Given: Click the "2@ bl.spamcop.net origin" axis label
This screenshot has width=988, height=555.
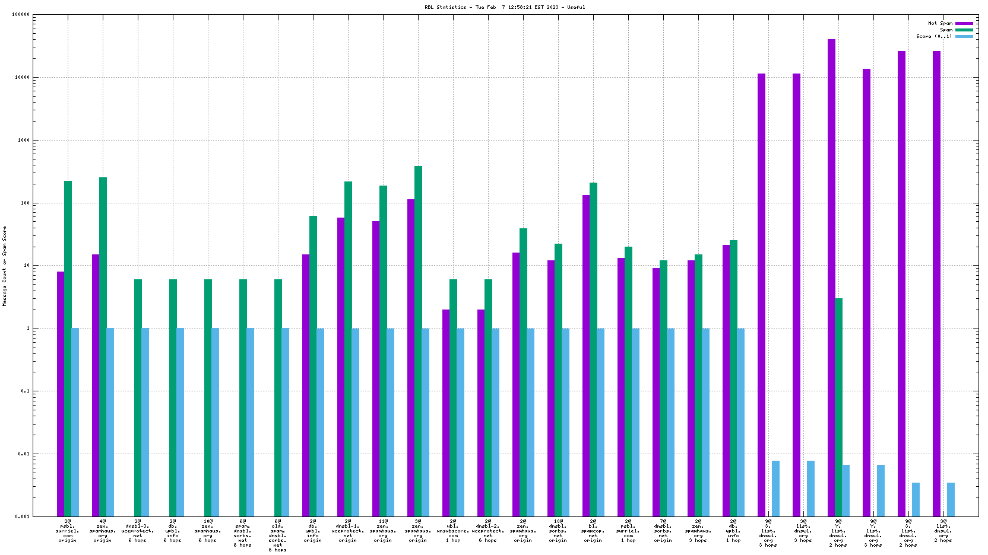Looking at the screenshot, I should pos(593,531).
